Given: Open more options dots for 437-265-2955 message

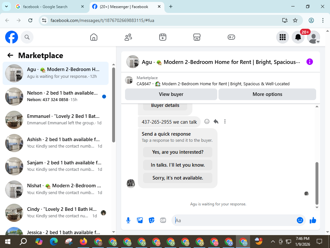Looking at the screenshot, I should pos(225,121).
